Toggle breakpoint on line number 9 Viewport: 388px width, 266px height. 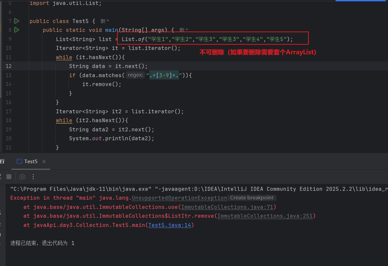point(10,39)
